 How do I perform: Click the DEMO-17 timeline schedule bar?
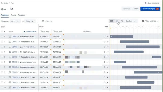tap(156, 57)
